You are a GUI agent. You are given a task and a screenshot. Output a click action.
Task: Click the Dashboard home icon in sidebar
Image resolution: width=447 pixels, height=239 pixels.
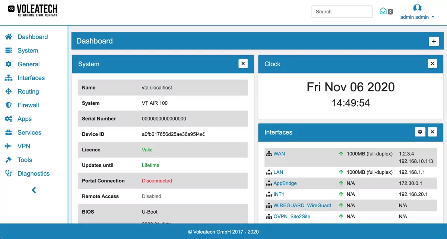pyautogui.click(x=9, y=37)
